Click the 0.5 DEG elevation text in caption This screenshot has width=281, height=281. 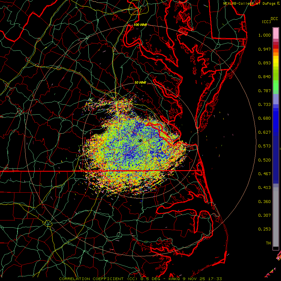150,279
